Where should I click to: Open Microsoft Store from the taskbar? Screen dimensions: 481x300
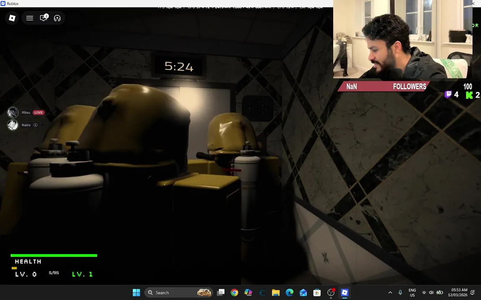317,292
